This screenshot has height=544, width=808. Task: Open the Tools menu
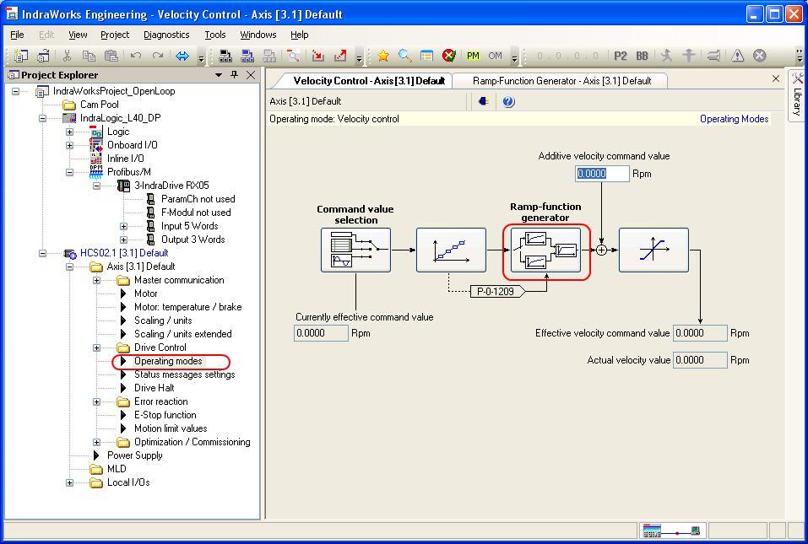pyautogui.click(x=215, y=35)
